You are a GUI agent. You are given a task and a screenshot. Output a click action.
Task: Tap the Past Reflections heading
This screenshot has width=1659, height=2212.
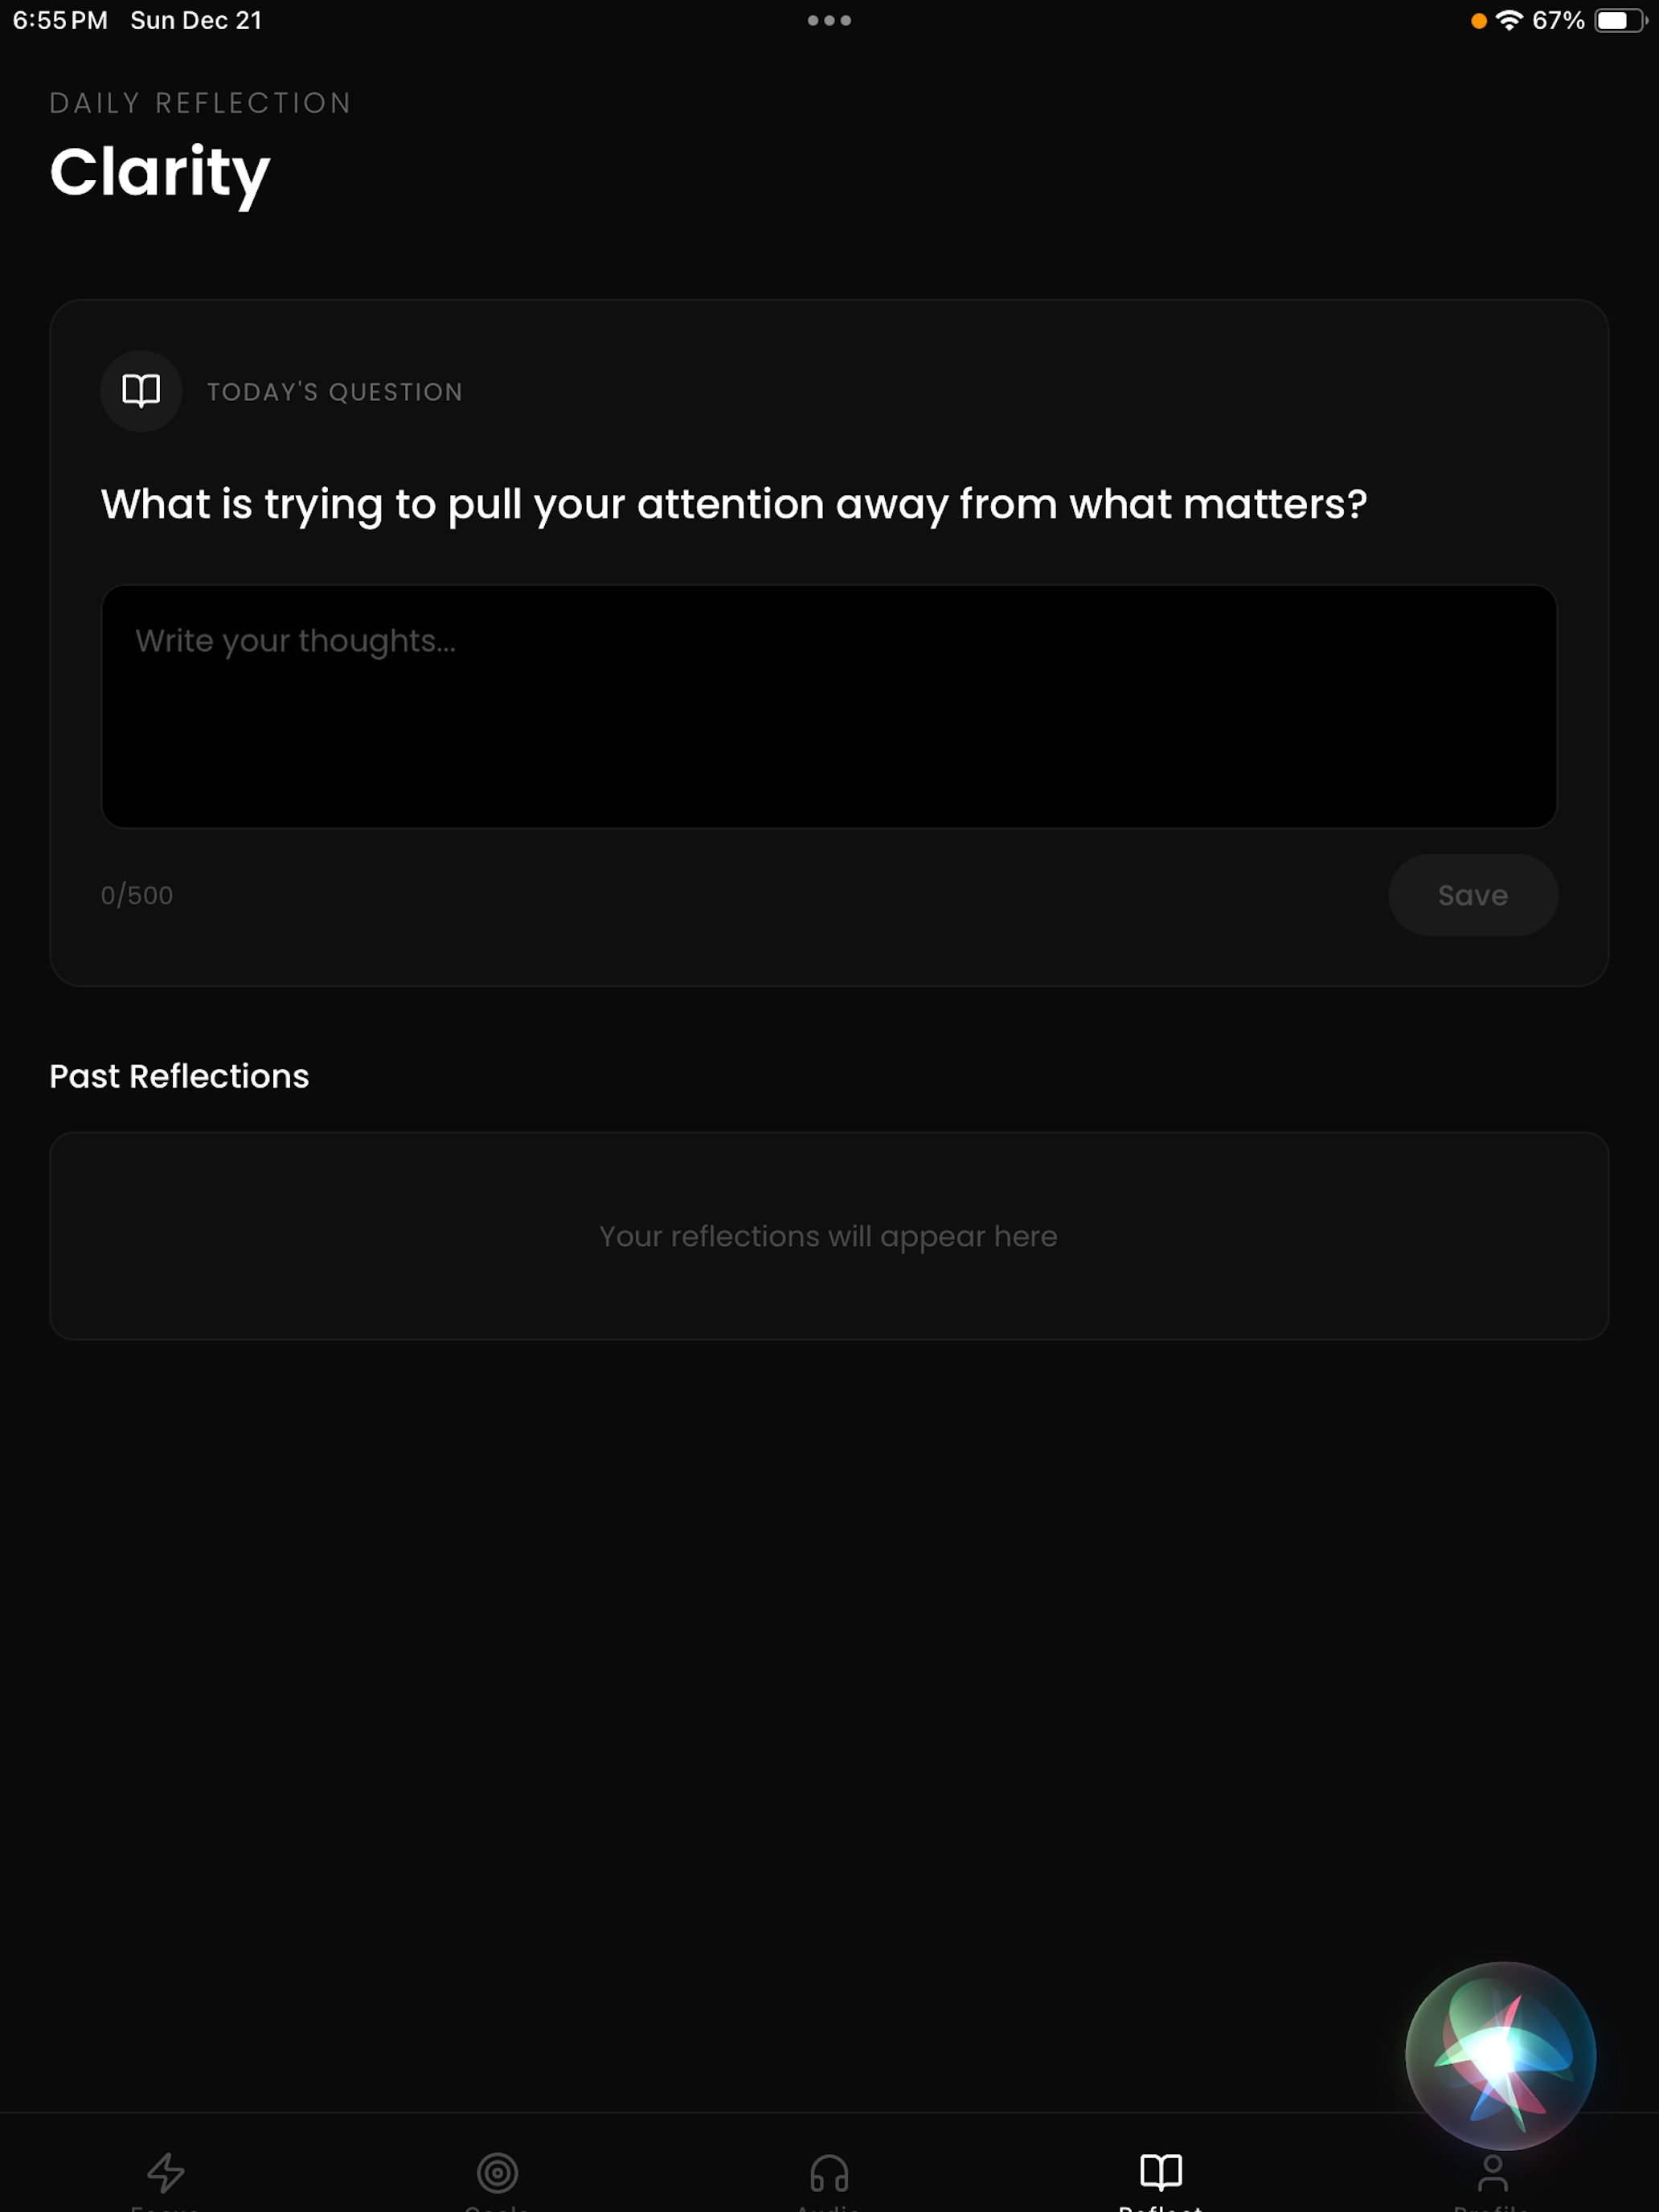179,1076
